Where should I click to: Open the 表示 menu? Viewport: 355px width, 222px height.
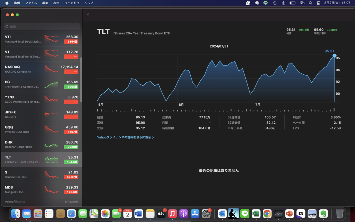(x=56, y=3)
